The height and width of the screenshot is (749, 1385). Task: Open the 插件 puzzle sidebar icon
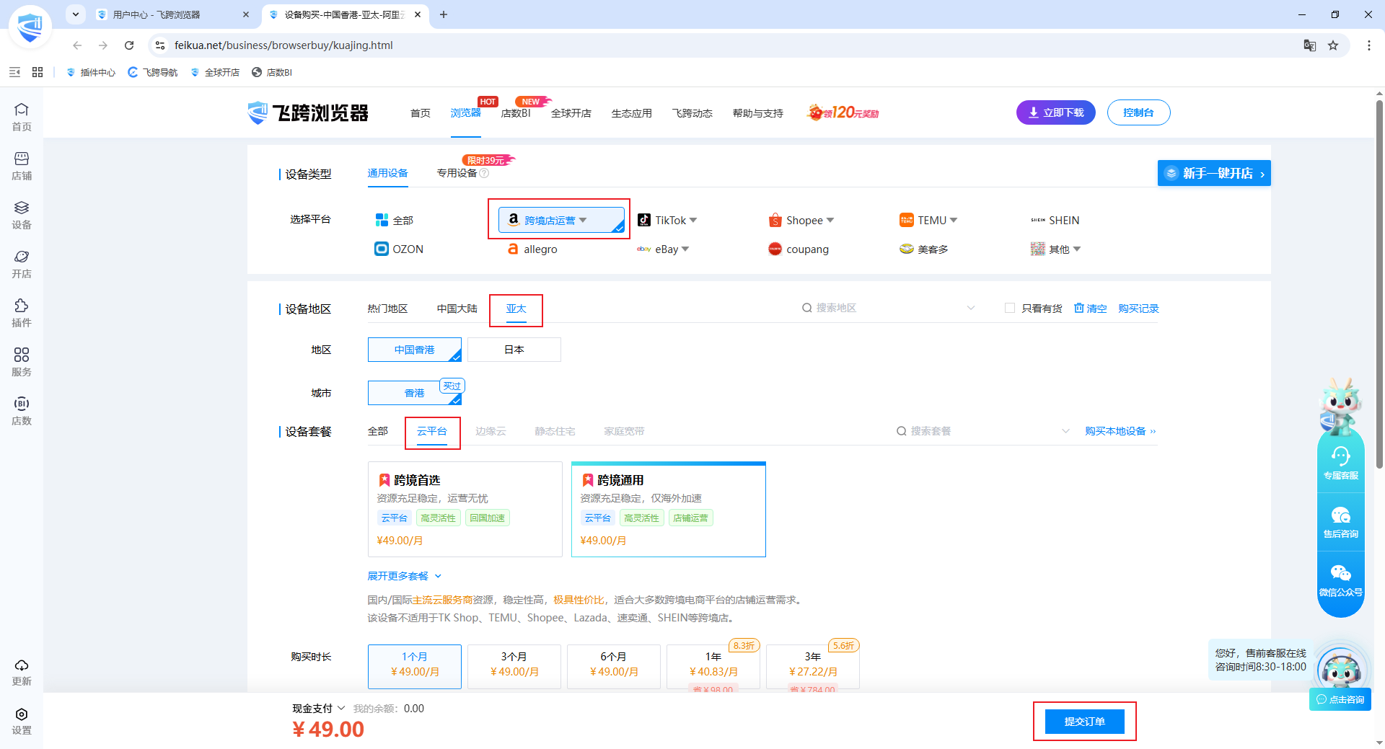[22, 313]
